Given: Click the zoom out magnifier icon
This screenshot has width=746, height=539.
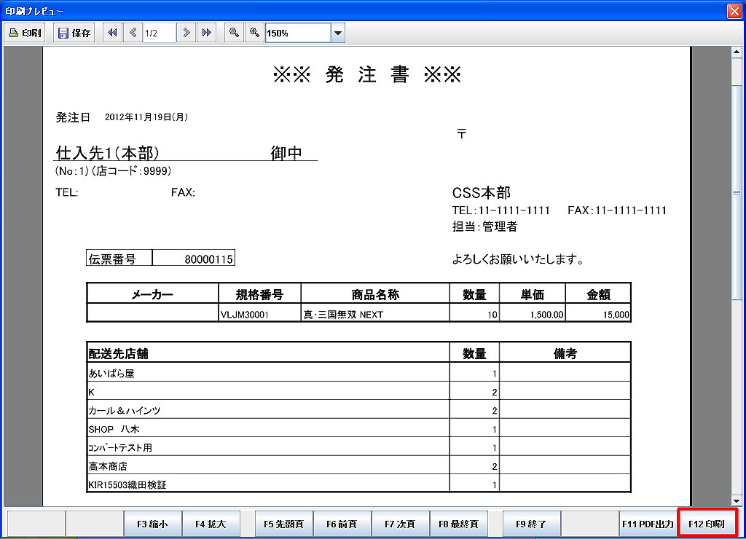Looking at the screenshot, I should (234, 33).
